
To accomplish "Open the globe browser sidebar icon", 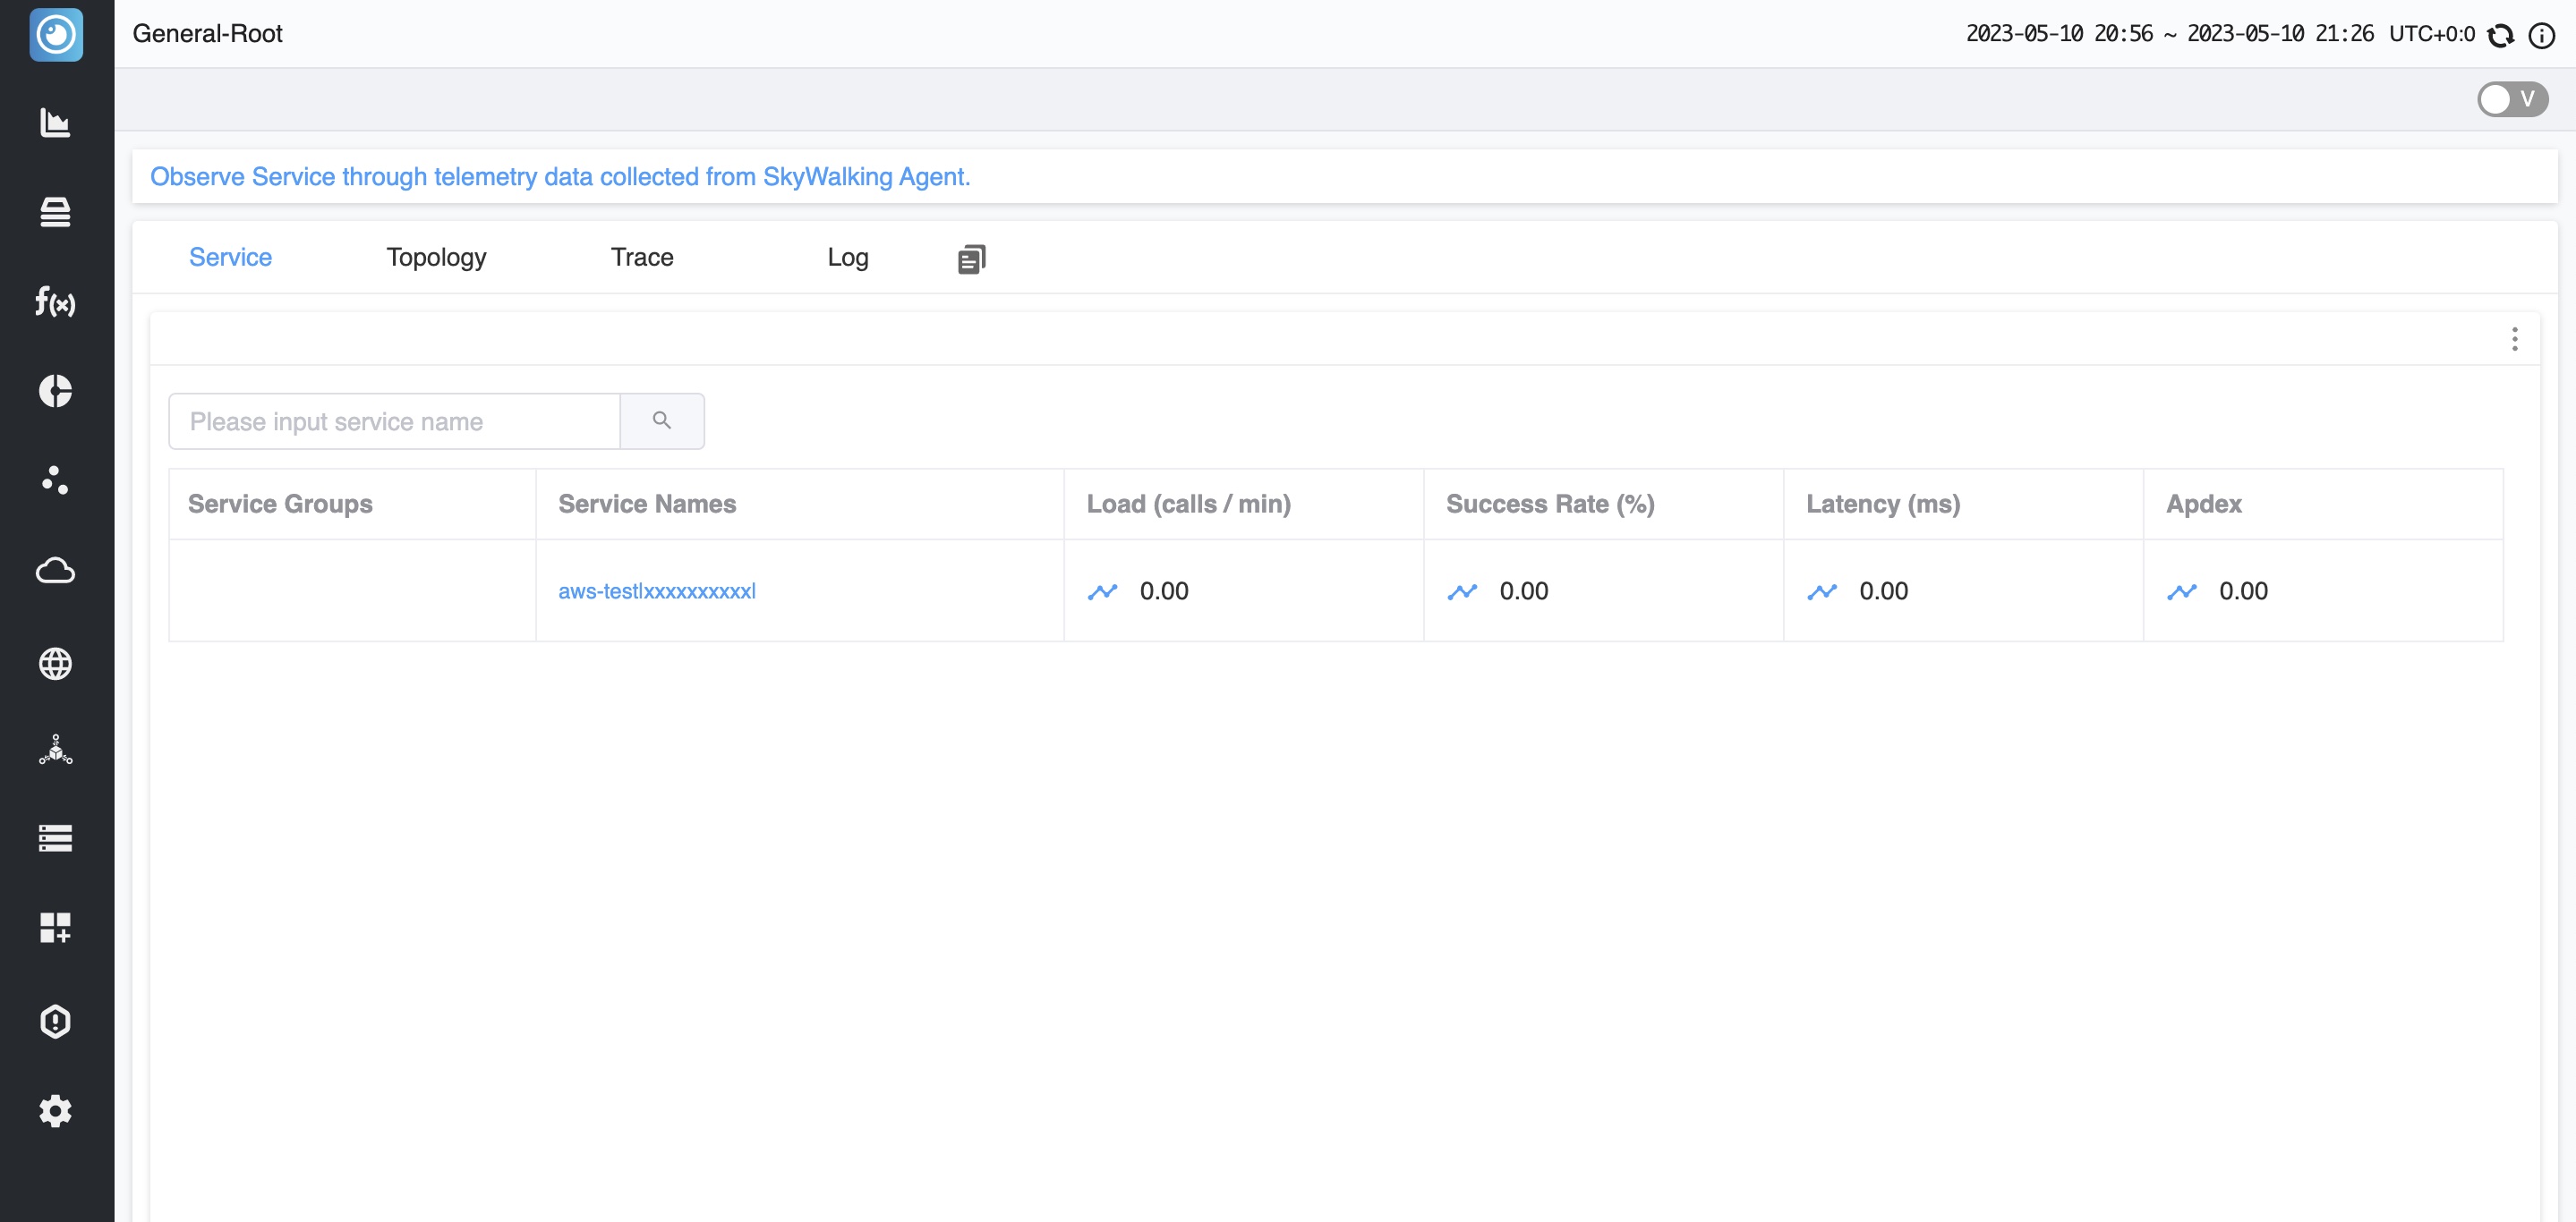I will 55,664.
